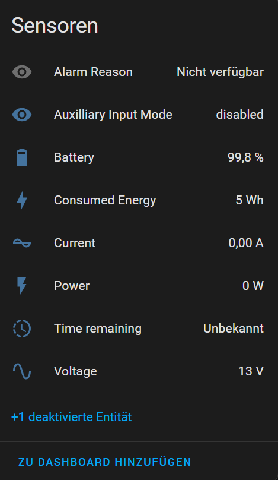Click the 13 V voltage value
This screenshot has height=480, width=278.
pos(251,371)
